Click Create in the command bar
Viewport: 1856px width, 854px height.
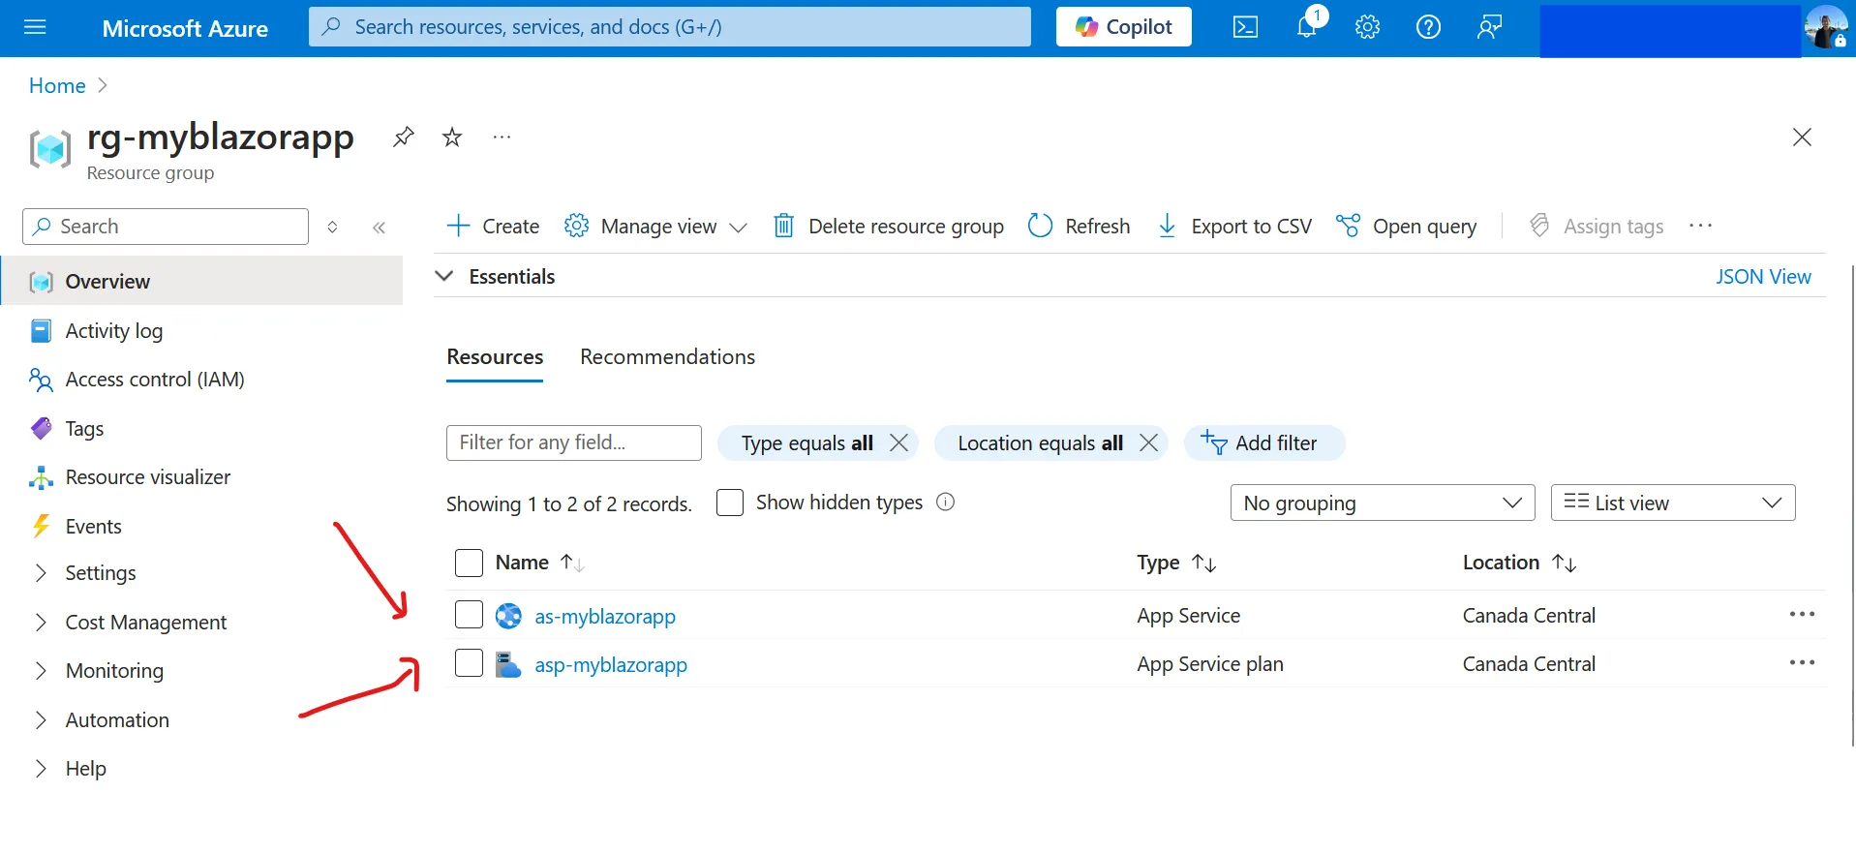coord(493,227)
